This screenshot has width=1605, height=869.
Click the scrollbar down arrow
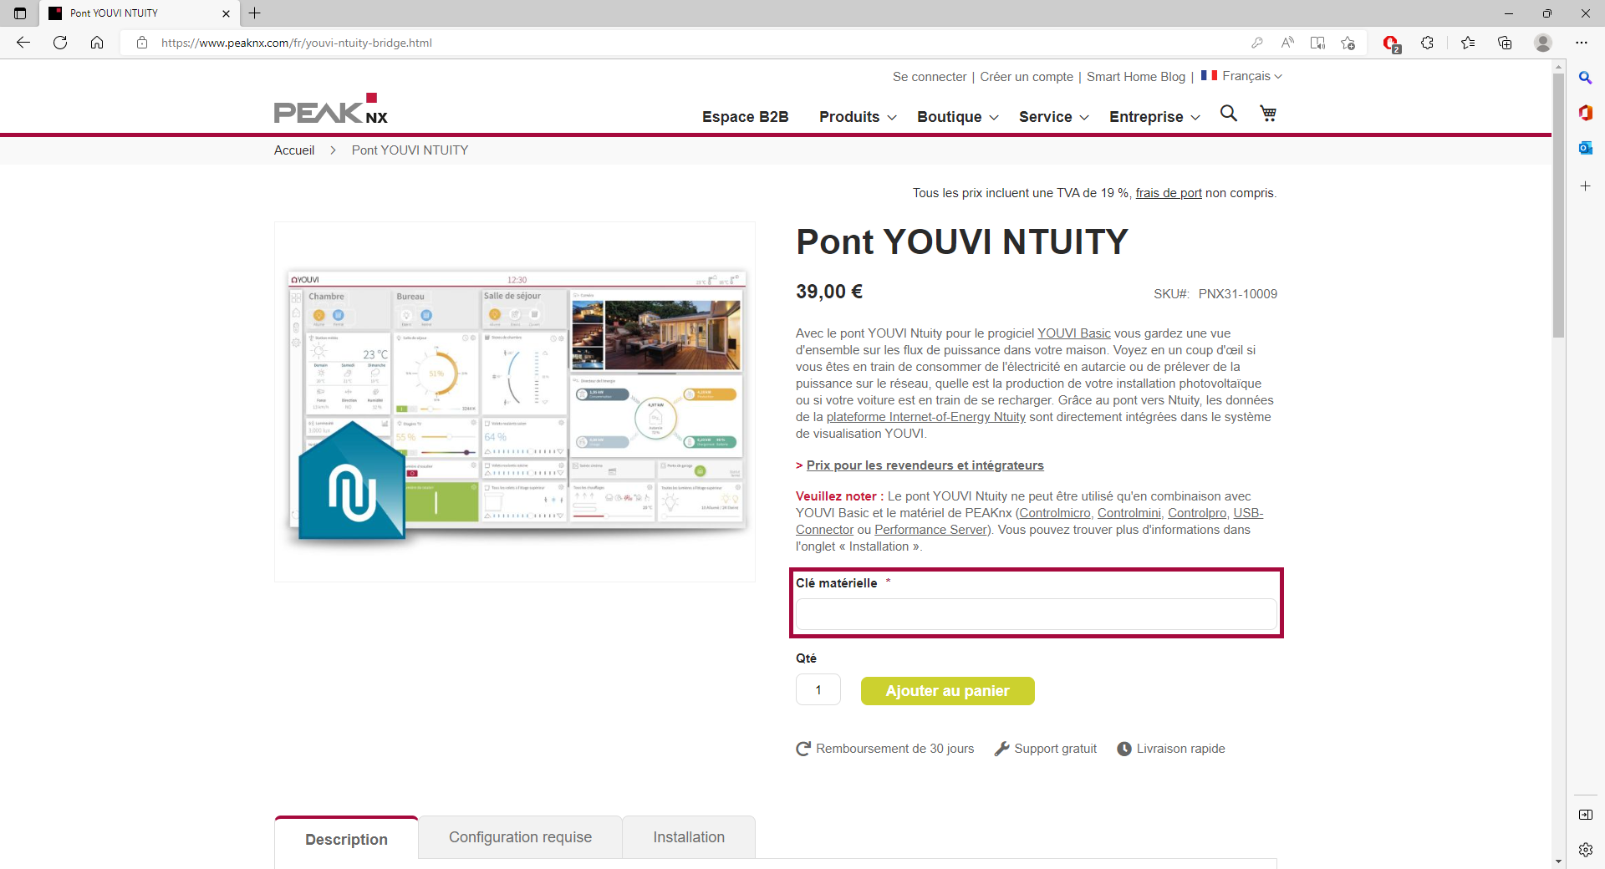tap(1558, 861)
